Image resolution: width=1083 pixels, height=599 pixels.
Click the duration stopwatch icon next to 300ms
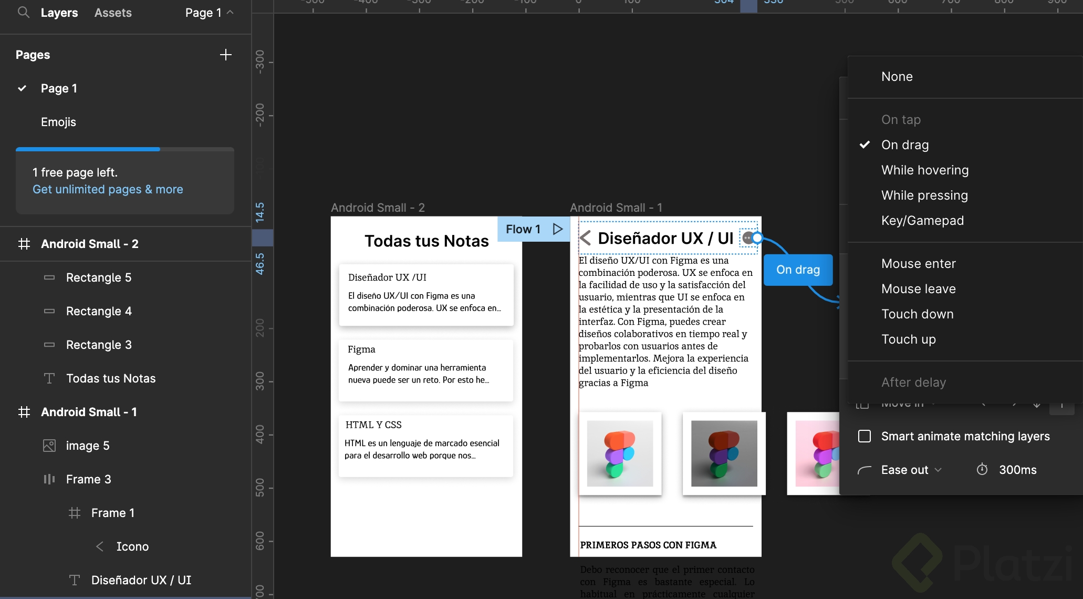[982, 469]
